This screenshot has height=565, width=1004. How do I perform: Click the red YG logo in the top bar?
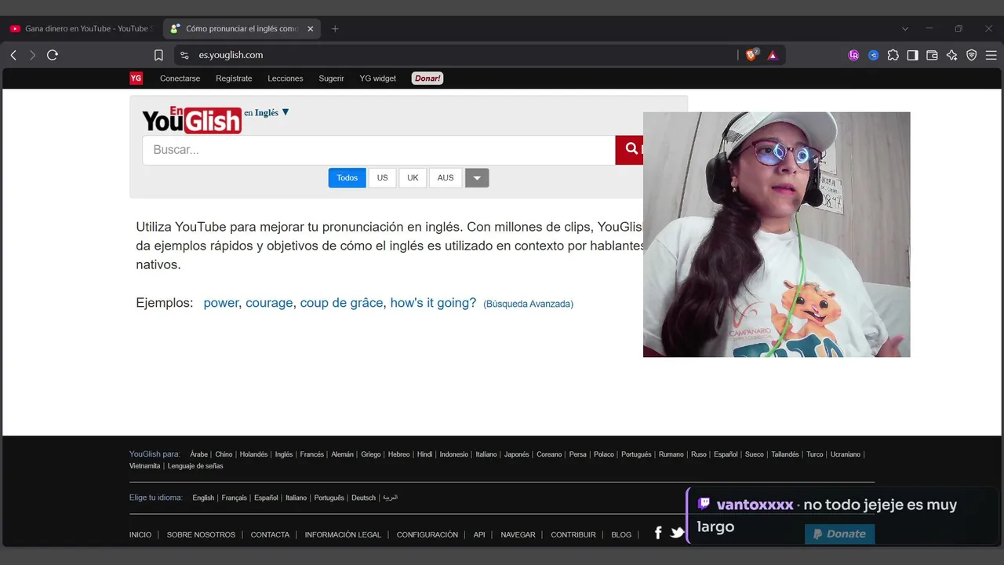[x=136, y=78]
